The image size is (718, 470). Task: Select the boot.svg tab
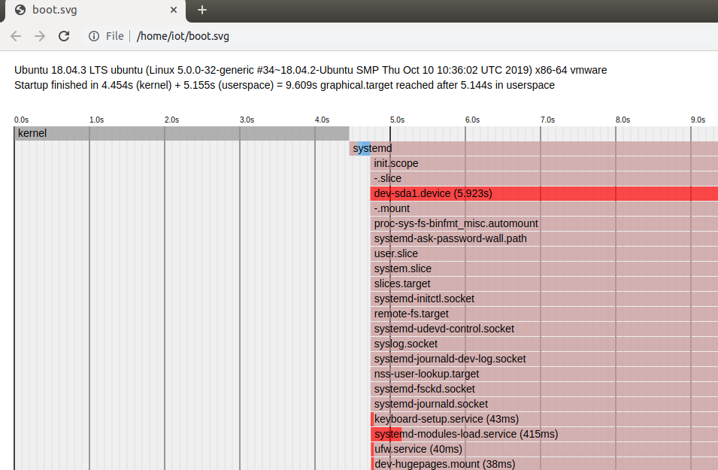tap(95, 11)
